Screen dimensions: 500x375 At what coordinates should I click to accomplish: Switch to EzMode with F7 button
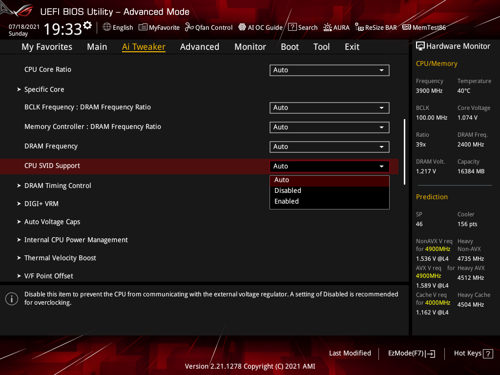(x=411, y=353)
